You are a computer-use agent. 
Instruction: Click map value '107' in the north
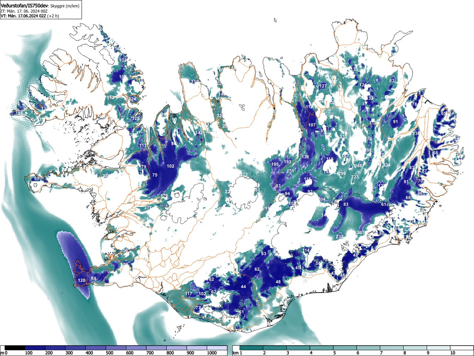coord(312,125)
